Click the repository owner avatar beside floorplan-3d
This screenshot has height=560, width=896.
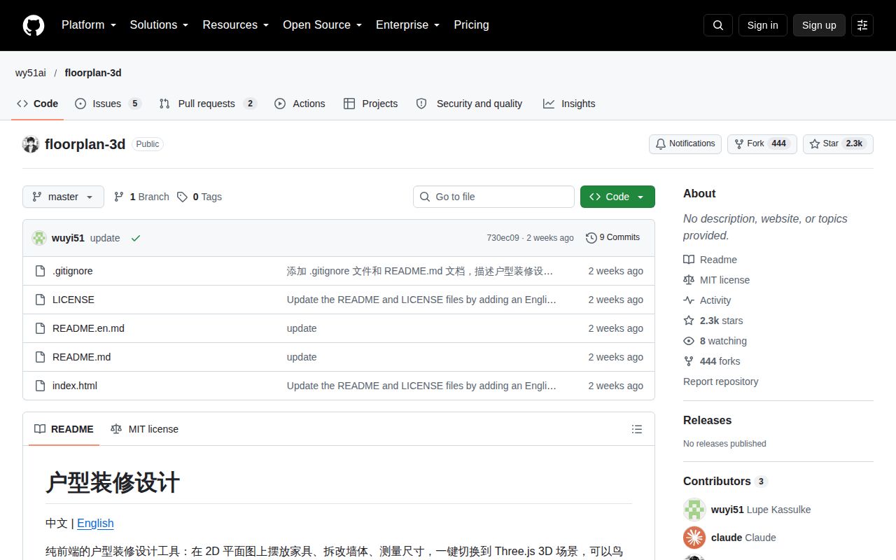click(x=31, y=144)
